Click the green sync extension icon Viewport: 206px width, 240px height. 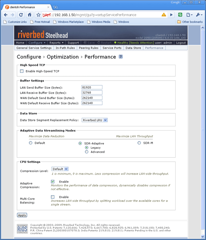point(180,15)
